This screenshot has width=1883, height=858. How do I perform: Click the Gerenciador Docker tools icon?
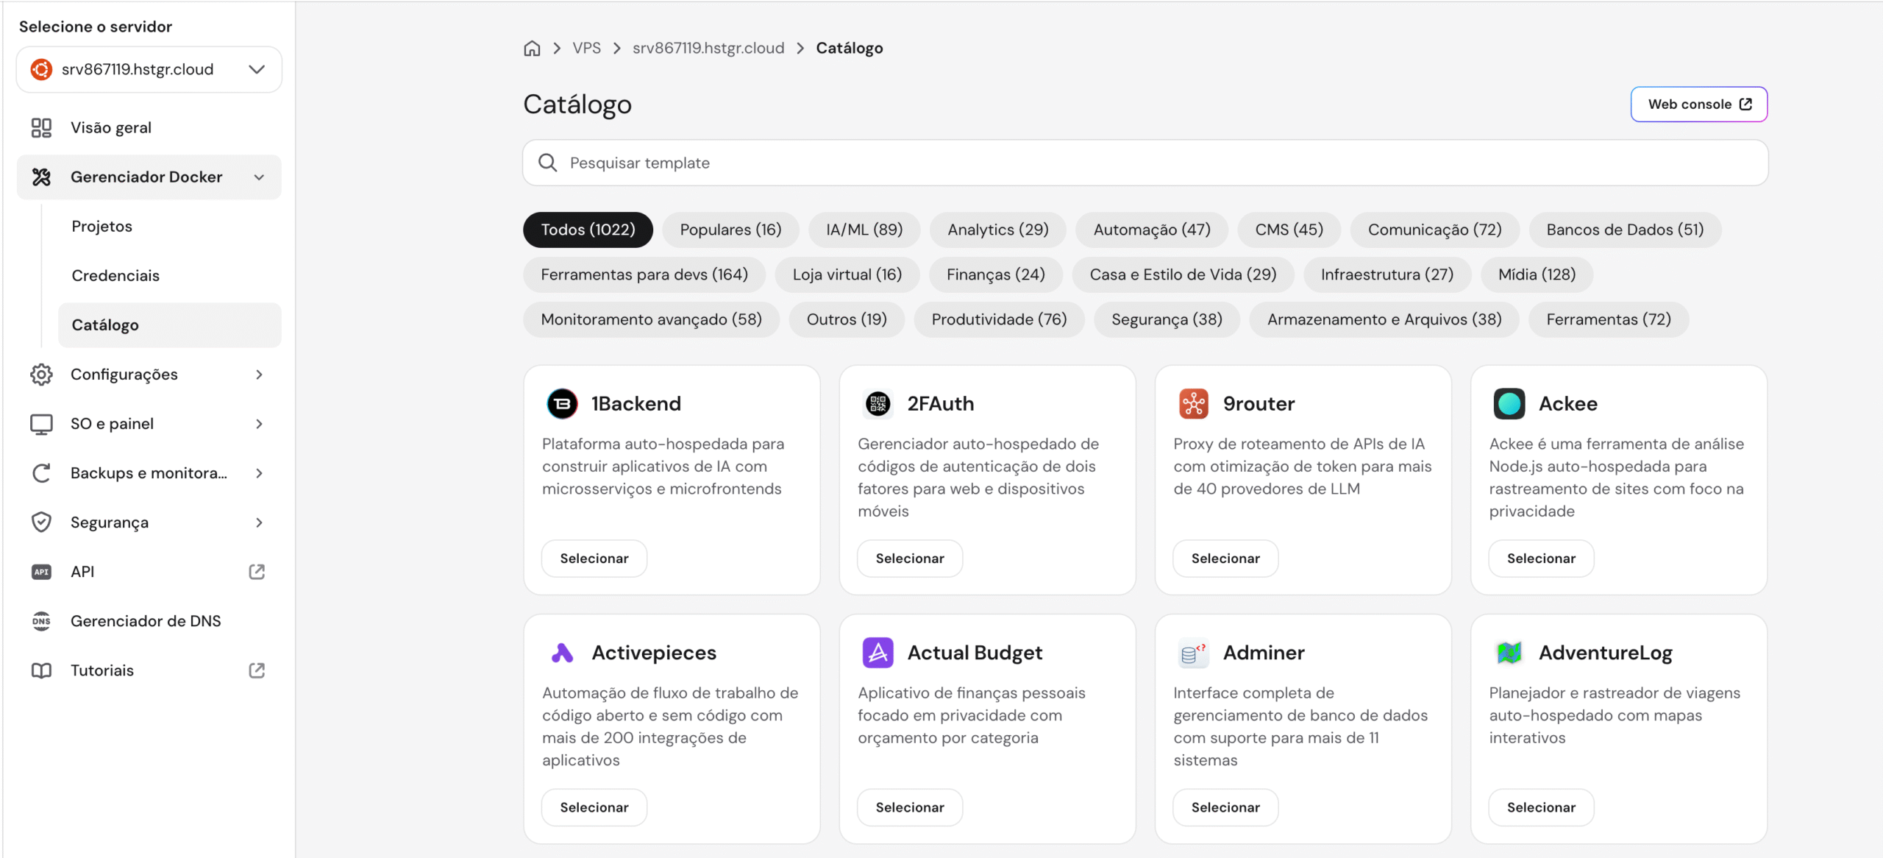coord(41,177)
